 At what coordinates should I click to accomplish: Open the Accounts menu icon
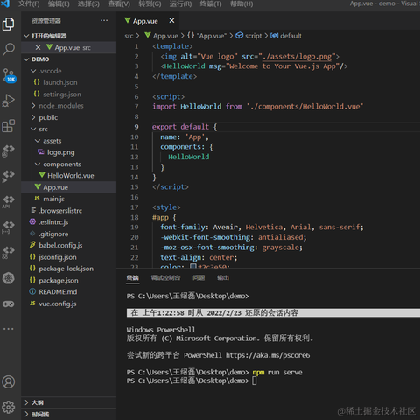click(x=9, y=381)
